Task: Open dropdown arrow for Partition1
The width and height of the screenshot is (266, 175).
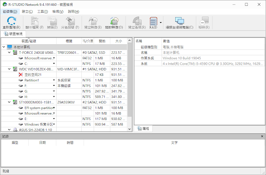Action: click(54, 80)
